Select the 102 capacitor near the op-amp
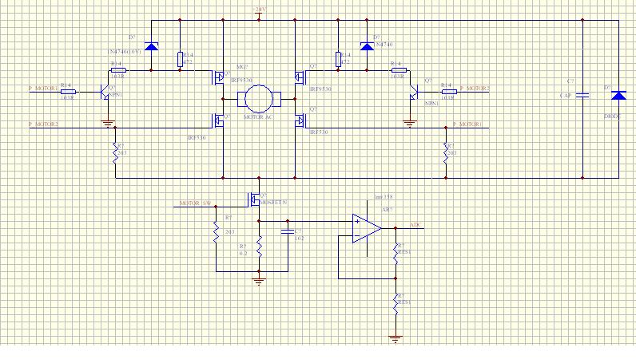 pos(287,232)
